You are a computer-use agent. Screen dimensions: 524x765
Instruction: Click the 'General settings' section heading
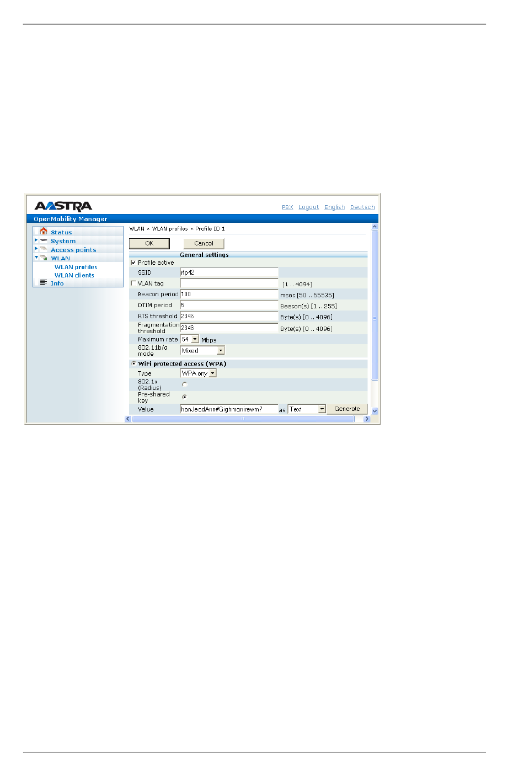(204, 255)
